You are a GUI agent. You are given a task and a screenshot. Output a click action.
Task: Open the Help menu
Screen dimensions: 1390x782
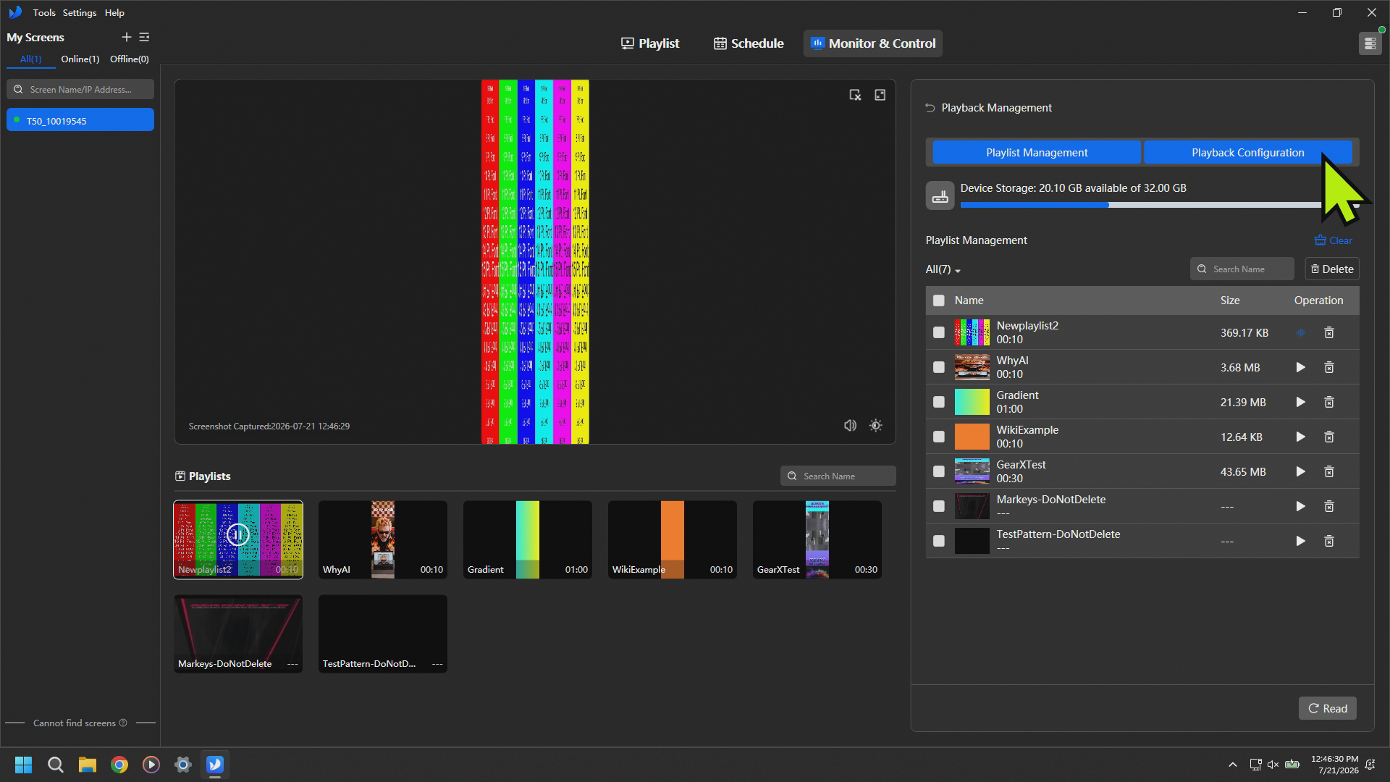114,12
